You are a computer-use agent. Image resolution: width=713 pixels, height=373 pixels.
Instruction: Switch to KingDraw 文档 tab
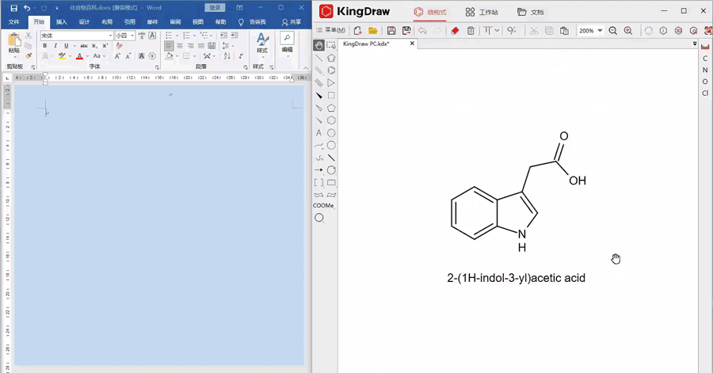tap(530, 12)
